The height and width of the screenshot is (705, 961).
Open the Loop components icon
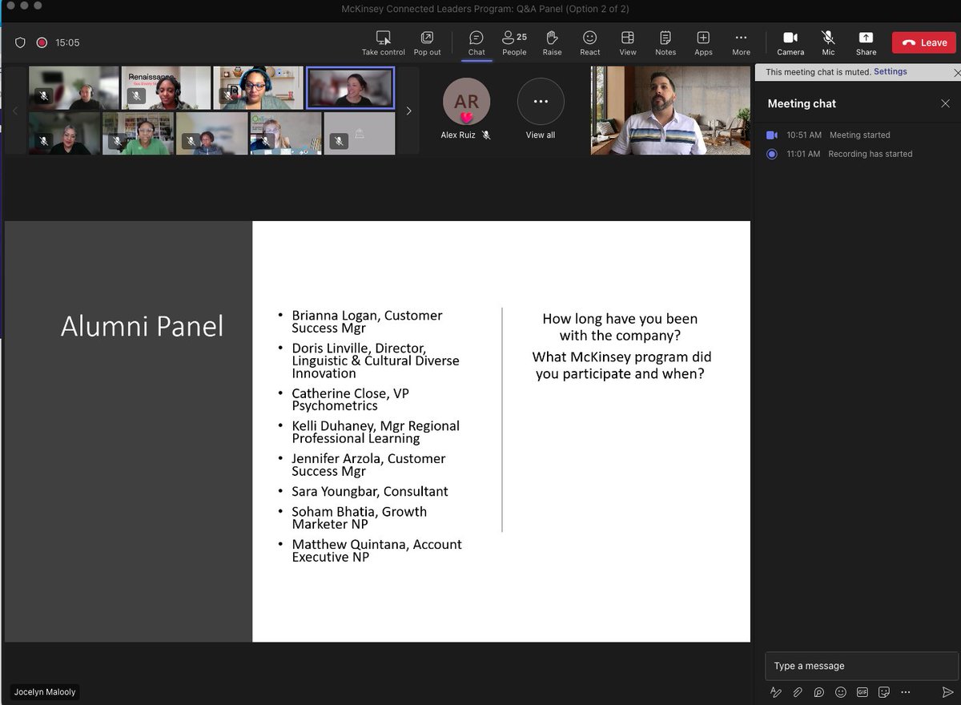pyautogui.click(x=819, y=692)
